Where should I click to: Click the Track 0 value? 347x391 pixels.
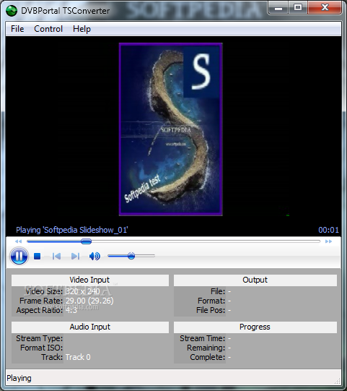pyautogui.click(x=78, y=357)
